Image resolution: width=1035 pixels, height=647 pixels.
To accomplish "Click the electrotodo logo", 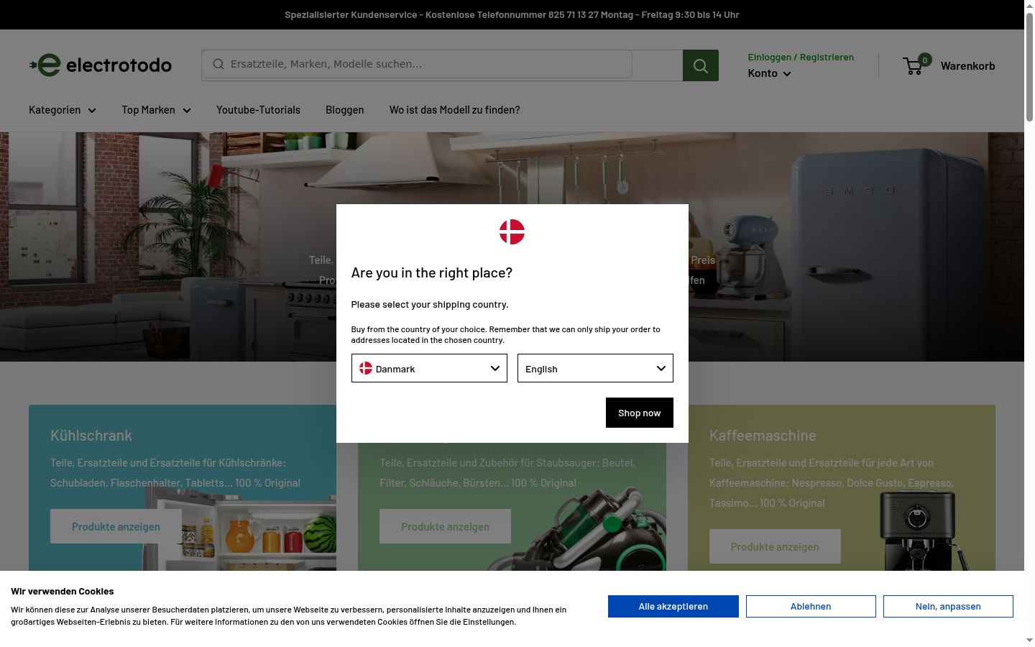I will coord(101,65).
